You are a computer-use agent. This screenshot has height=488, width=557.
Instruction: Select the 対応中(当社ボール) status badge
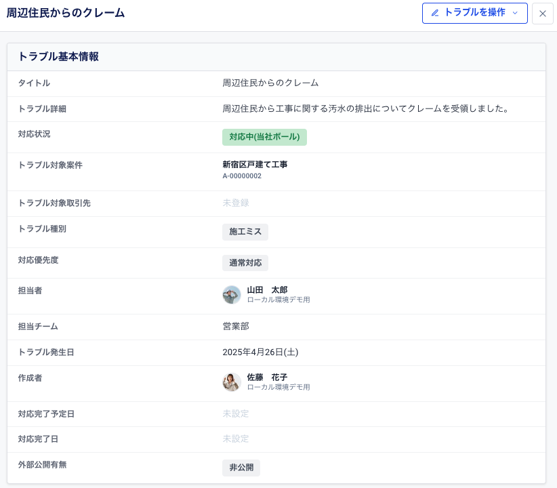coord(264,137)
